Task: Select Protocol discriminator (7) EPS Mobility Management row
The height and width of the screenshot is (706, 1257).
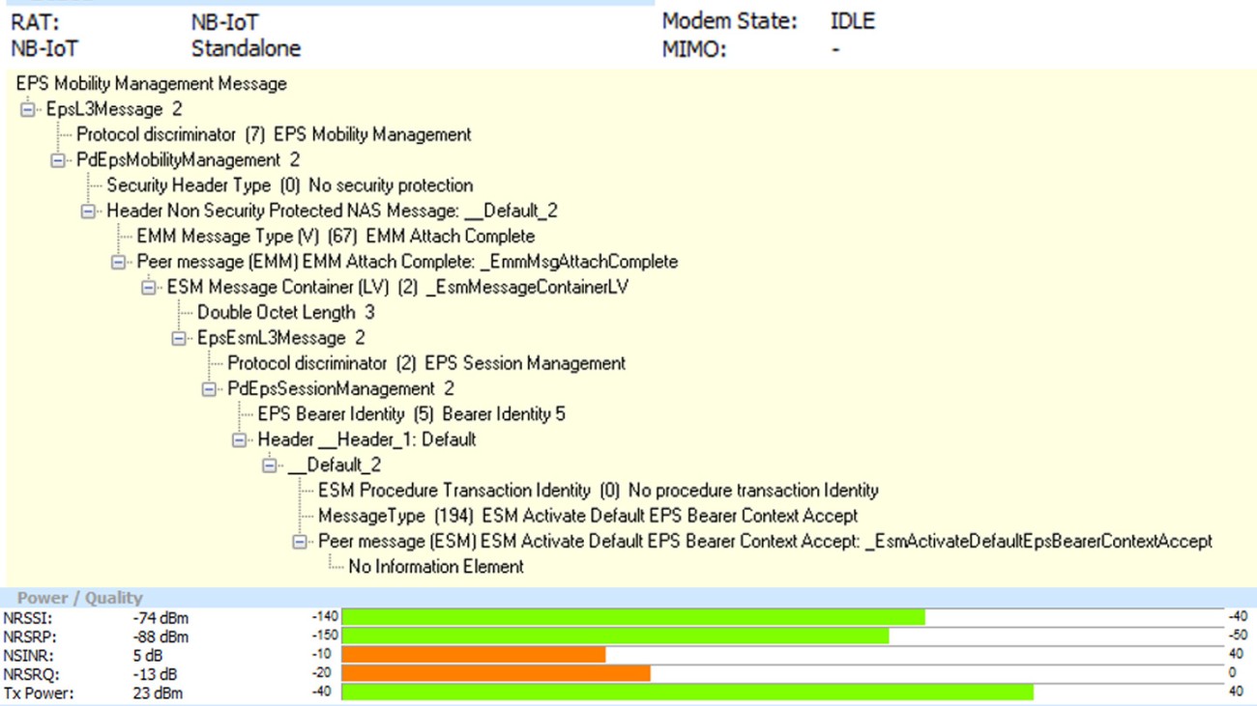Action: pos(274,134)
